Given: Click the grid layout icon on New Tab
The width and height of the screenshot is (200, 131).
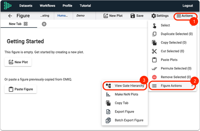Looking at the screenshot, I should [26, 24].
